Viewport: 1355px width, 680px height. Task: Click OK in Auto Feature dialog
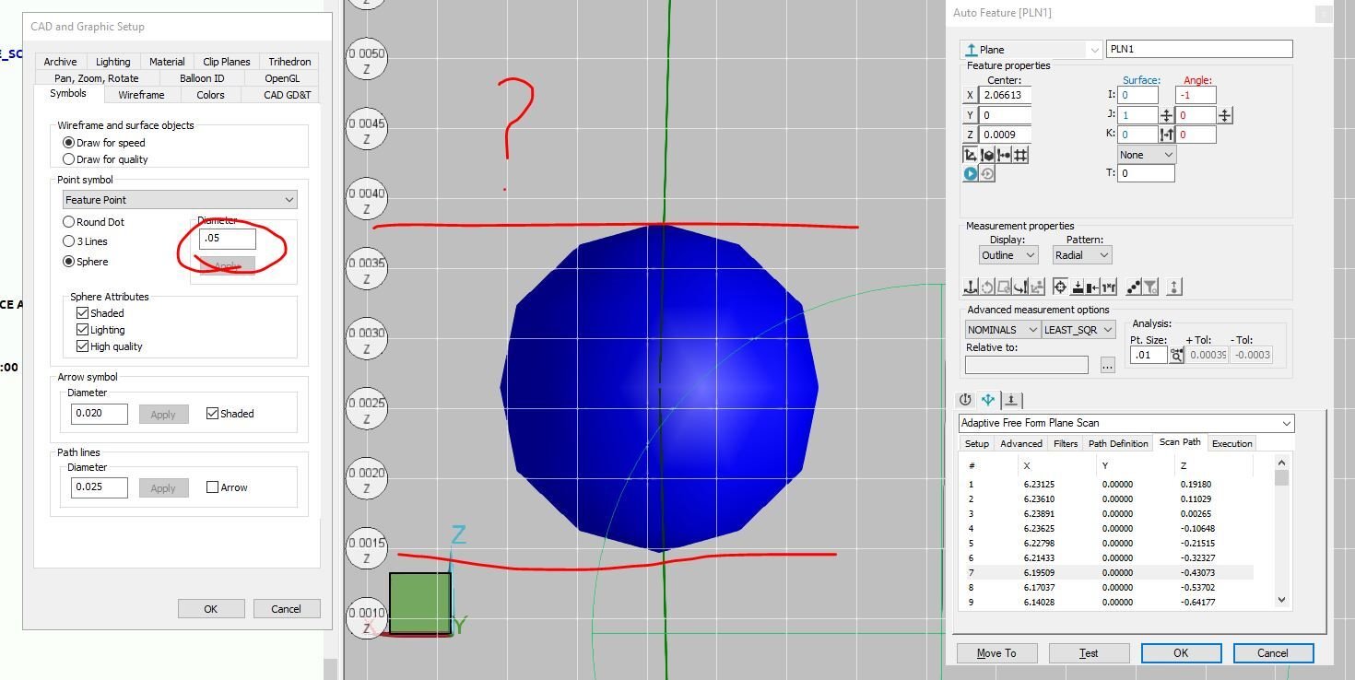[1181, 653]
